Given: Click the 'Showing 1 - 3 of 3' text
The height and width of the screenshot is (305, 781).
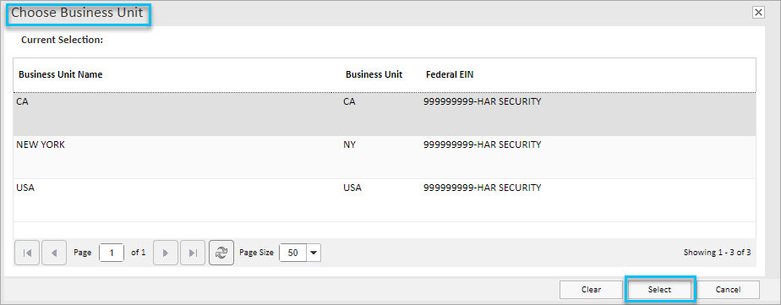Looking at the screenshot, I should tap(718, 253).
